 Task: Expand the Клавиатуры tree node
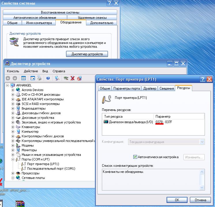[13, 127]
